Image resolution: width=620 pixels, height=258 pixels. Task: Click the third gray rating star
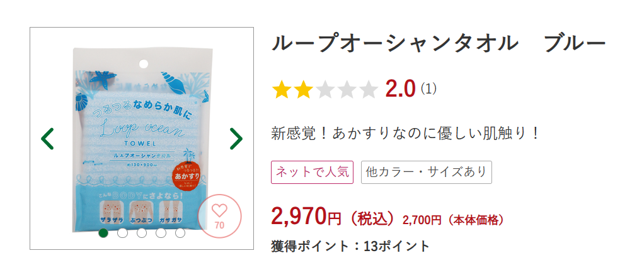click(325, 89)
